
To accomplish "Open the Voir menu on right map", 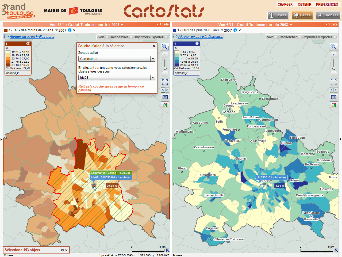I will click(272, 37).
